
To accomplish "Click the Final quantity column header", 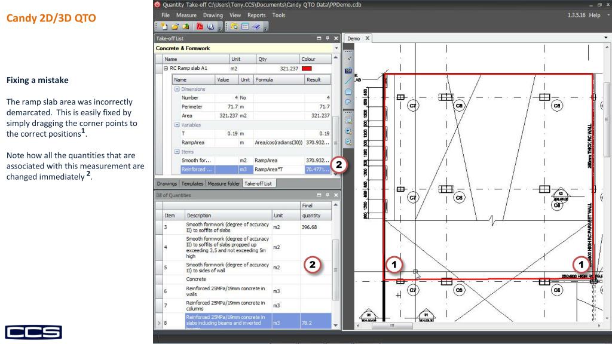I will pyautogui.click(x=316, y=210).
